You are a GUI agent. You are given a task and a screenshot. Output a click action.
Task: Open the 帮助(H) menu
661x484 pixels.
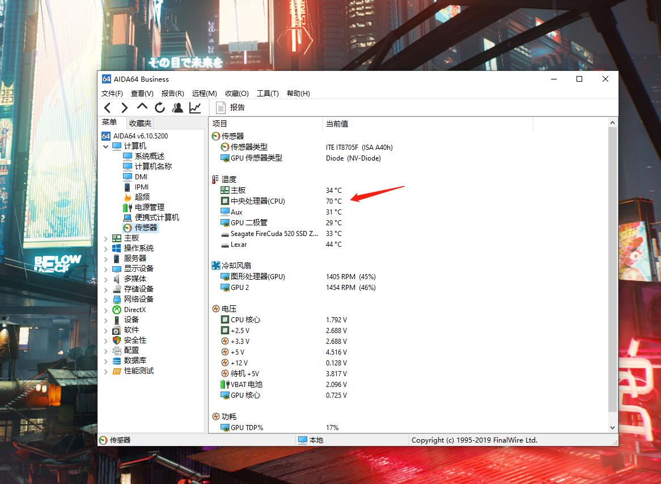click(x=298, y=93)
